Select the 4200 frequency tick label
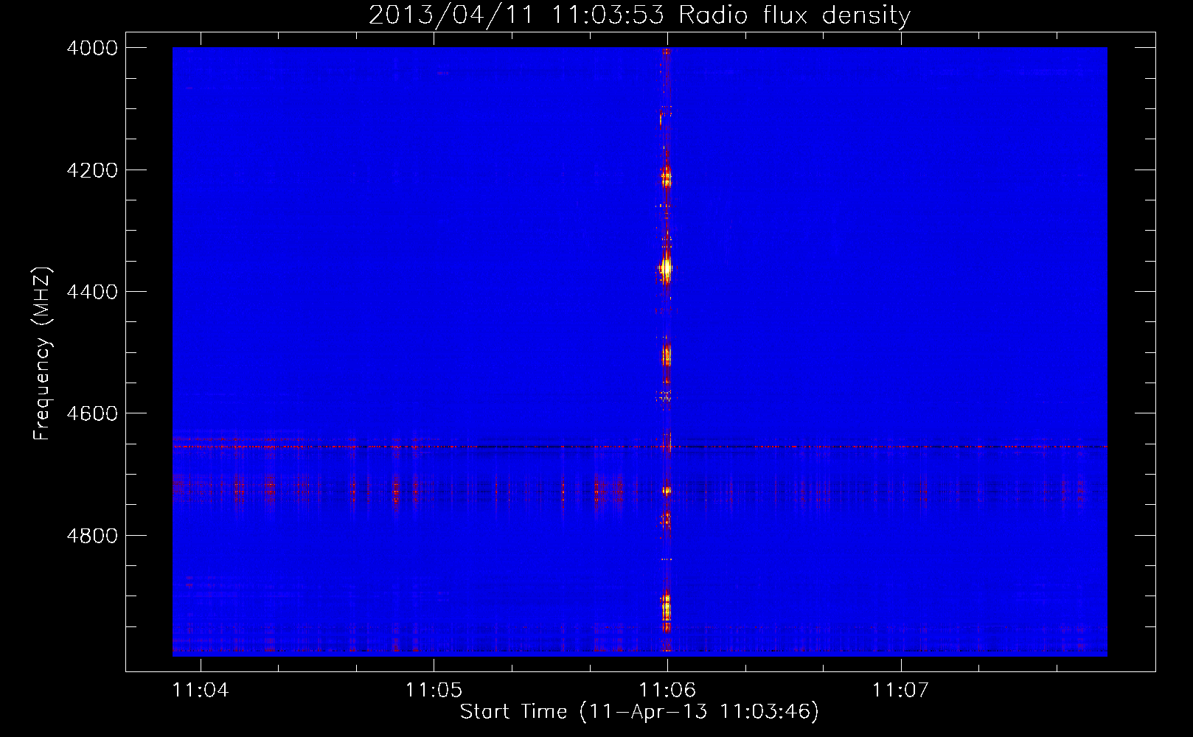This screenshot has height=737, width=1193. pos(92,170)
